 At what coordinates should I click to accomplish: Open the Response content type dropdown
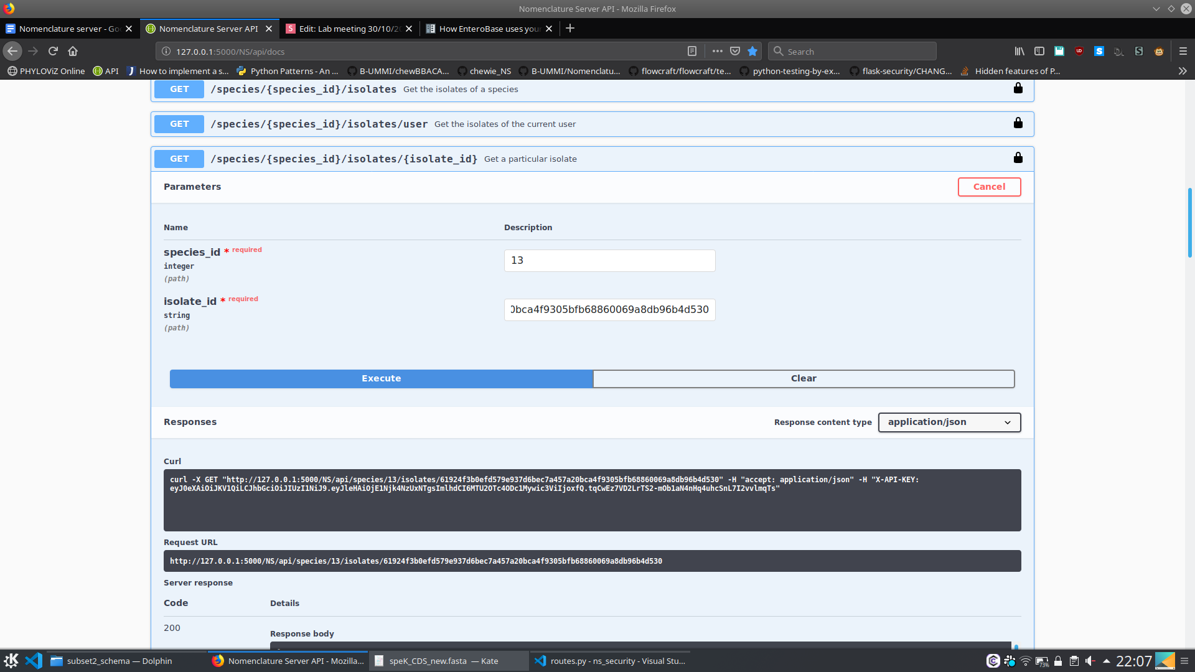[949, 422]
